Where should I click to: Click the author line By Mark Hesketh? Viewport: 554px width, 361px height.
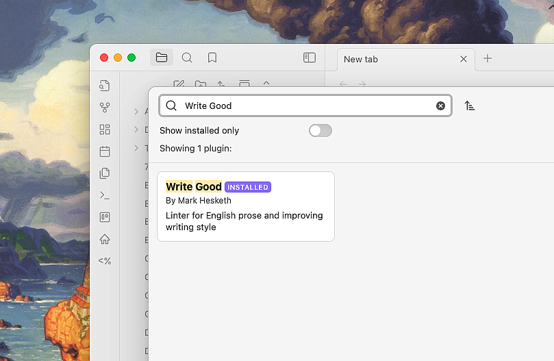click(199, 201)
